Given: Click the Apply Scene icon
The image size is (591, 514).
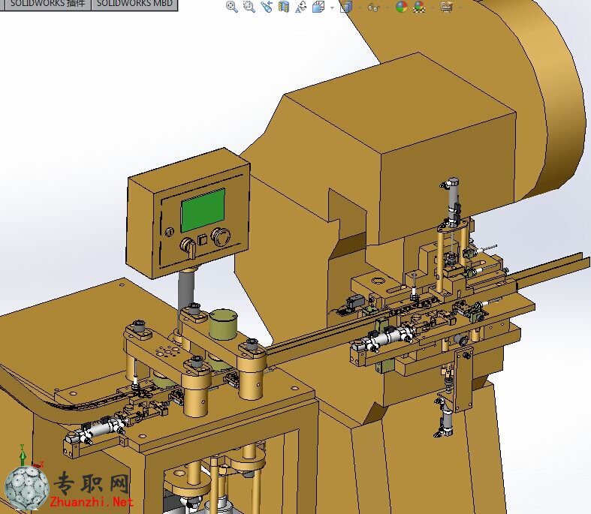Looking at the screenshot, I should click(x=419, y=7).
